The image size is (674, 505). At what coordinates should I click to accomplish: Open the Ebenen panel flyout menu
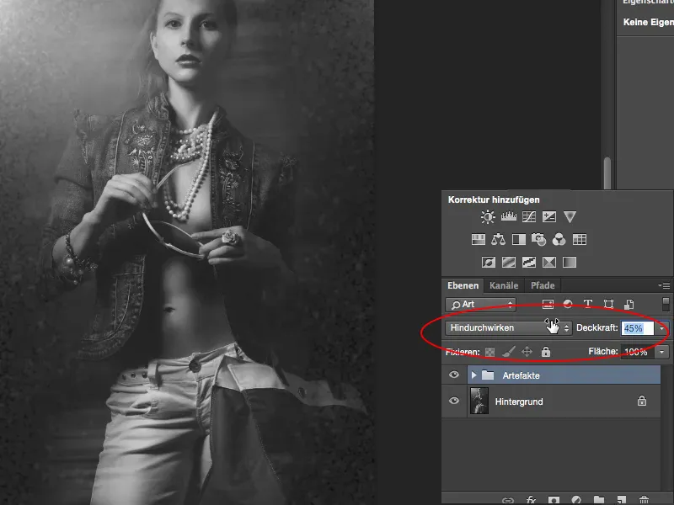pos(664,285)
